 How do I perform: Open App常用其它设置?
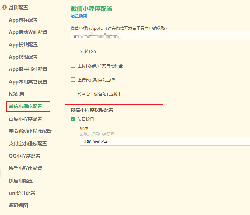(x=28, y=82)
